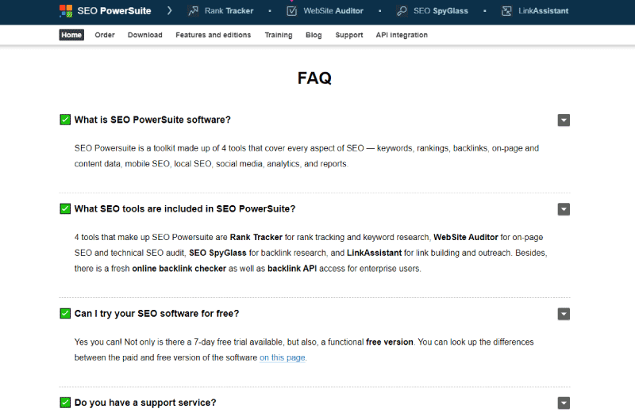Click the SEO SpyGlass magnifier icon
Viewport: 635px width, 420px height.
(402, 11)
